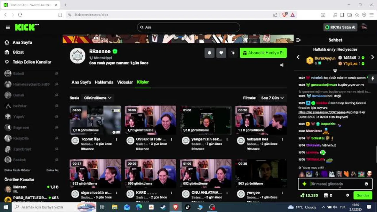
Task: Open options menu for bakışları kes clip
Action: point(282,139)
